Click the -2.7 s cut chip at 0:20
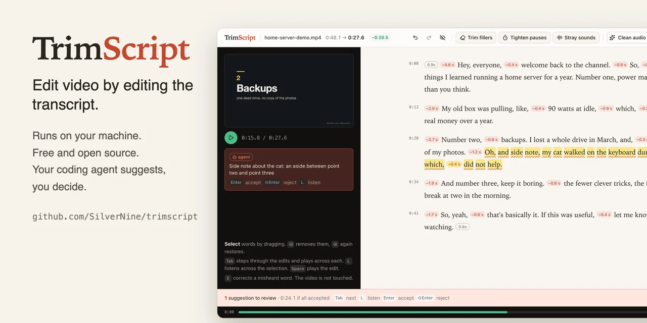 click(432, 140)
